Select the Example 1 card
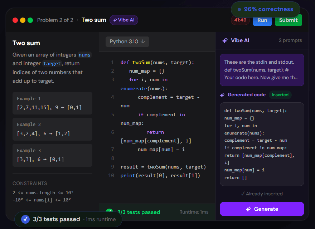Viewport: 315px width, 229px height. [52, 103]
